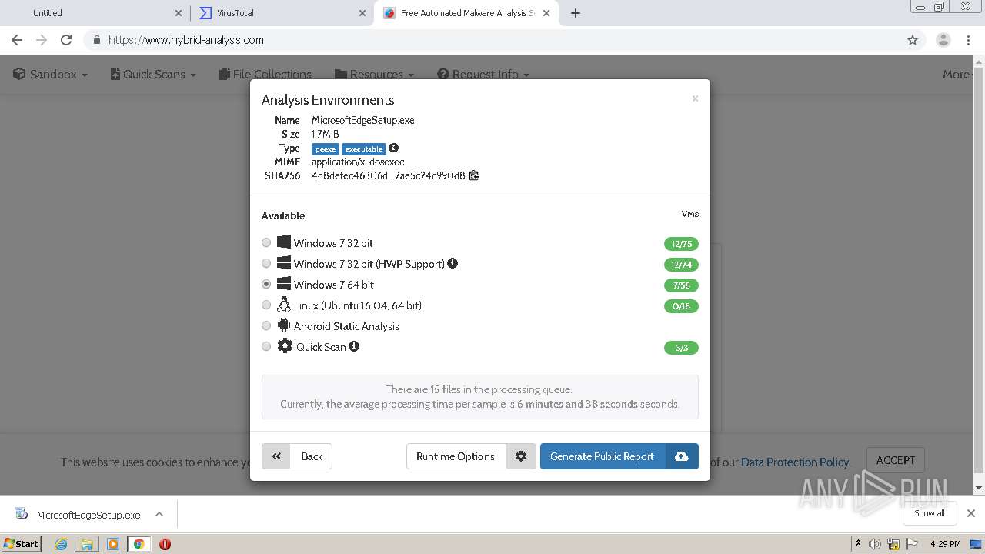Close the Untitled tab
Screen dimensions: 985x554
click(179, 13)
